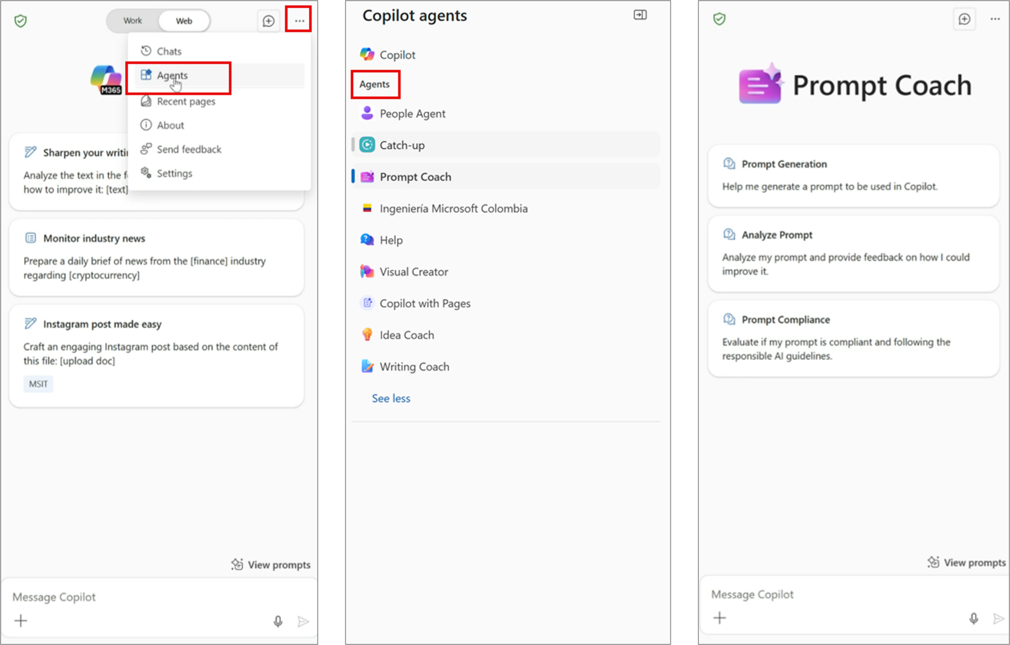Click the Idea Coach lightbulb icon
The width and height of the screenshot is (1010, 645).
(x=367, y=334)
